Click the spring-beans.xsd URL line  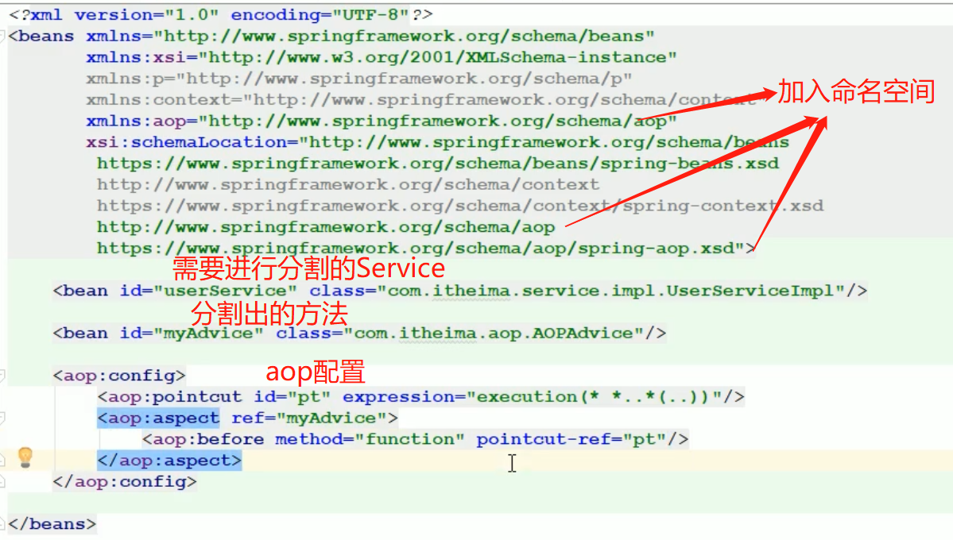438,164
